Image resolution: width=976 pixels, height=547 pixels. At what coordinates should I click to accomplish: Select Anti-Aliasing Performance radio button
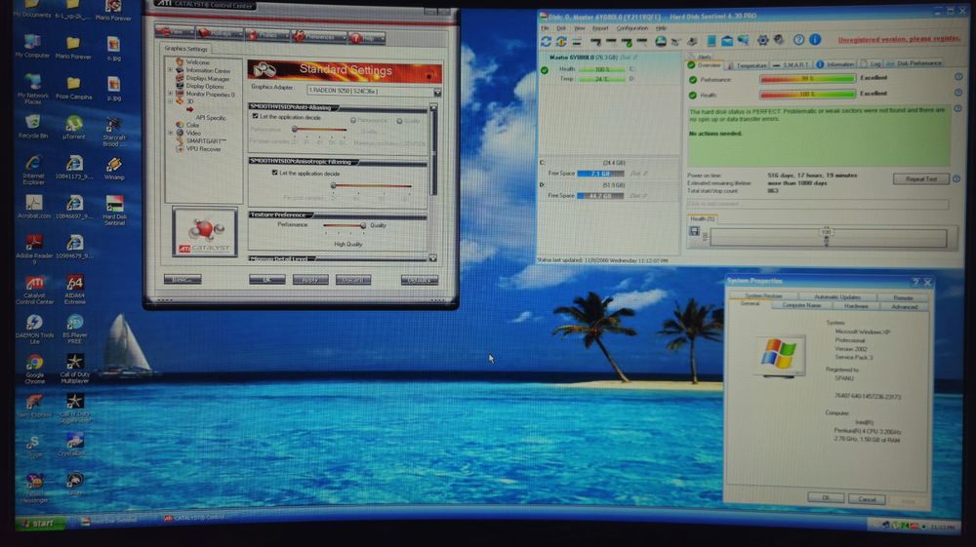click(353, 120)
